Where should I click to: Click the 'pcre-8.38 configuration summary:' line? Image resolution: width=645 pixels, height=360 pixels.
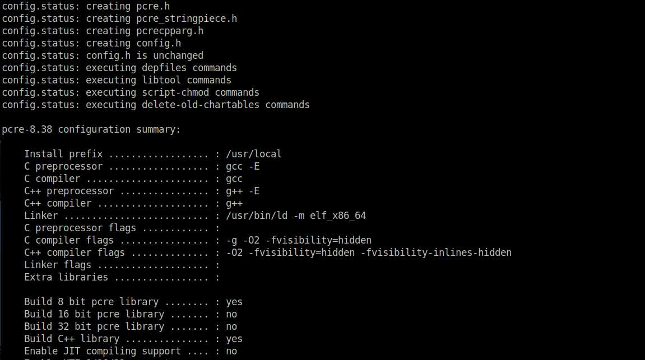click(x=91, y=129)
